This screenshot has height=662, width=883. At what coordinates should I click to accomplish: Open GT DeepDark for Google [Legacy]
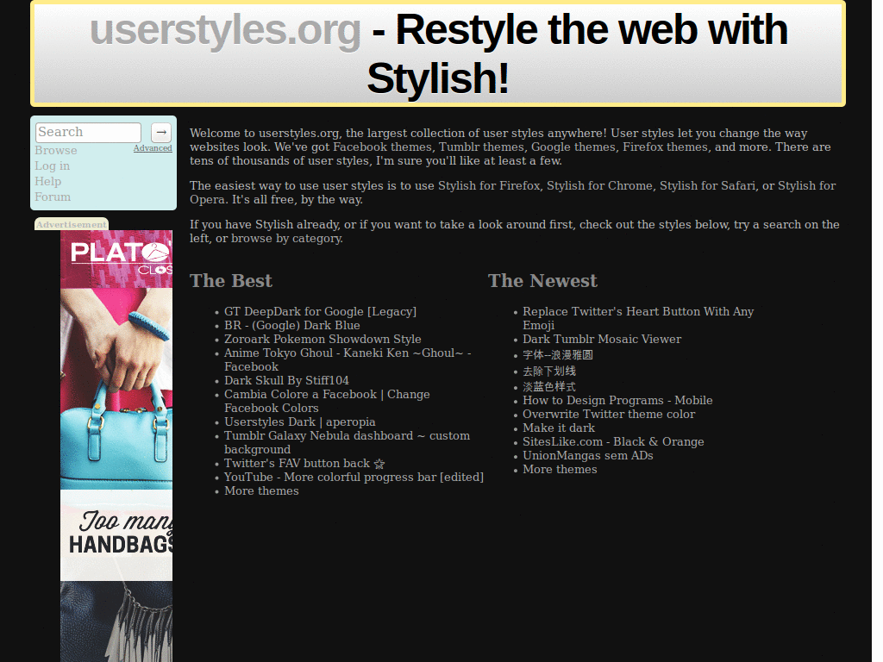(x=321, y=312)
